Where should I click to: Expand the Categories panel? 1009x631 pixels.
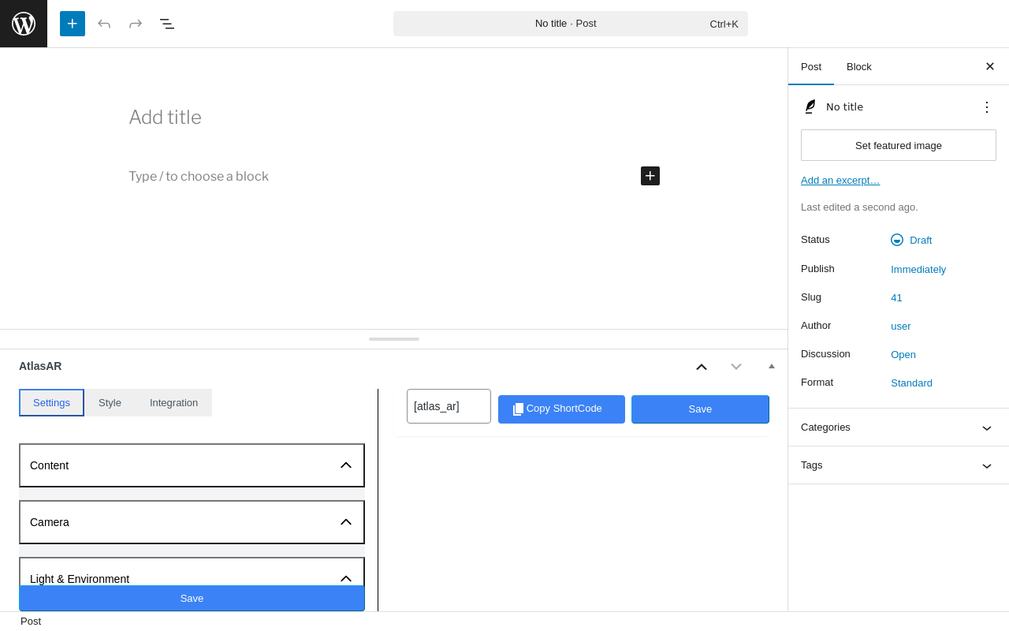(x=899, y=428)
